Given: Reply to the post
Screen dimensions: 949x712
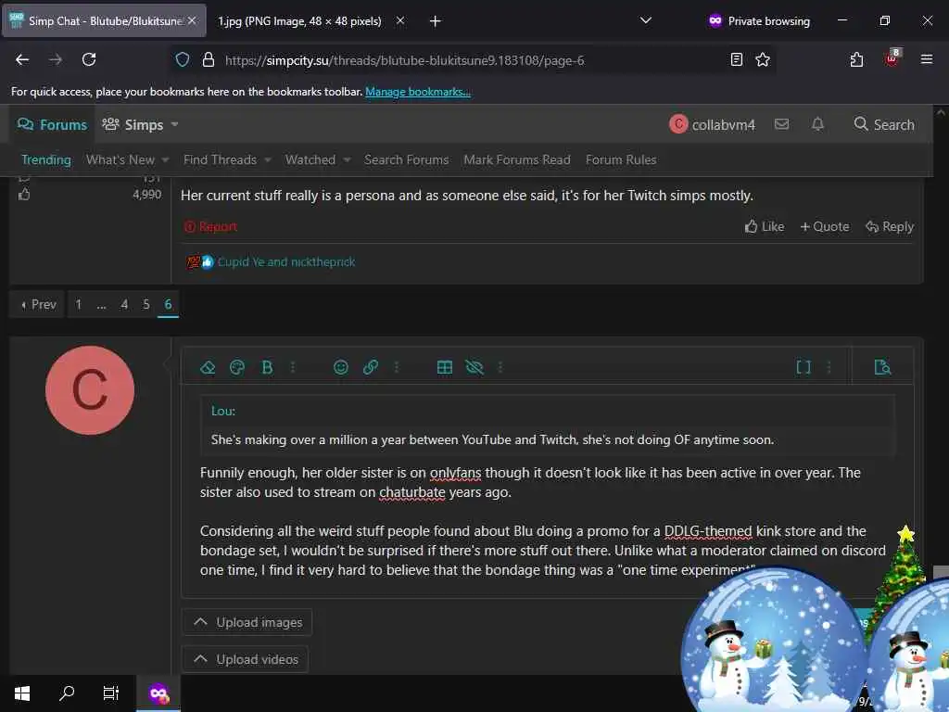Looking at the screenshot, I should pos(890,226).
